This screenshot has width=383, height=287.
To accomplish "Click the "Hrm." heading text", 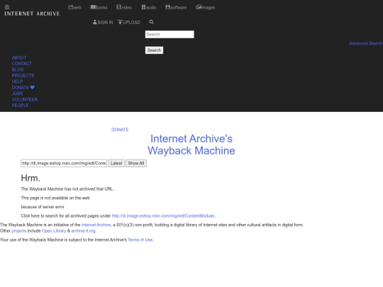I will (30, 178).
